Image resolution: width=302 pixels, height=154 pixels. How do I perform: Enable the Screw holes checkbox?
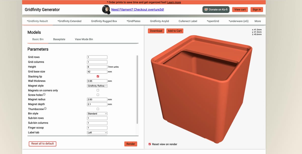[98, 95]
